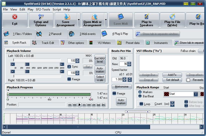Image resolution: width=206 pixels, height=136 pixels.
Task: Select the Markers radio button
Action: click(140, 92)
